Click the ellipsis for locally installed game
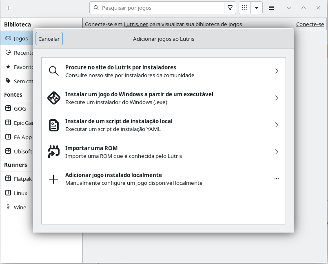This screenshot has width=328, height=264. tap(277, 179)
